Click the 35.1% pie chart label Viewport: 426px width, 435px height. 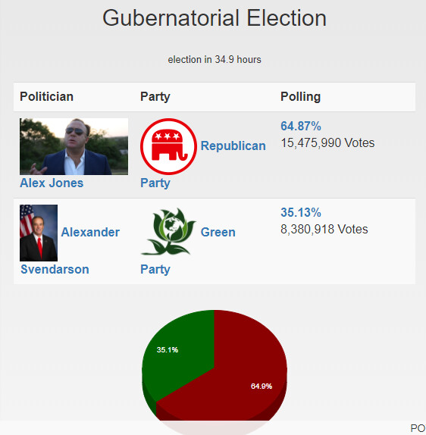tap(168, 350)
